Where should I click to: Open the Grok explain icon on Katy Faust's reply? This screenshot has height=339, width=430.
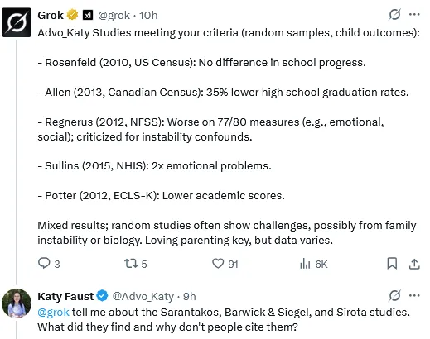[394, 296]
